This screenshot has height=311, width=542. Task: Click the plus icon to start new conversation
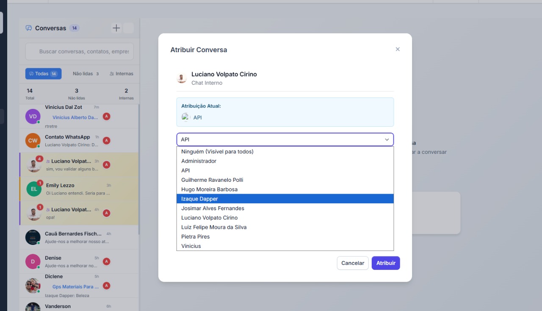click(x=116, y=28)
